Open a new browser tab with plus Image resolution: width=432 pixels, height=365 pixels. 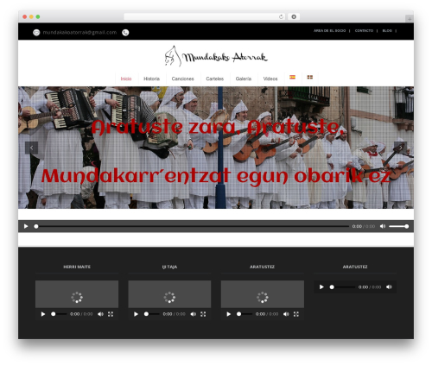410,19
